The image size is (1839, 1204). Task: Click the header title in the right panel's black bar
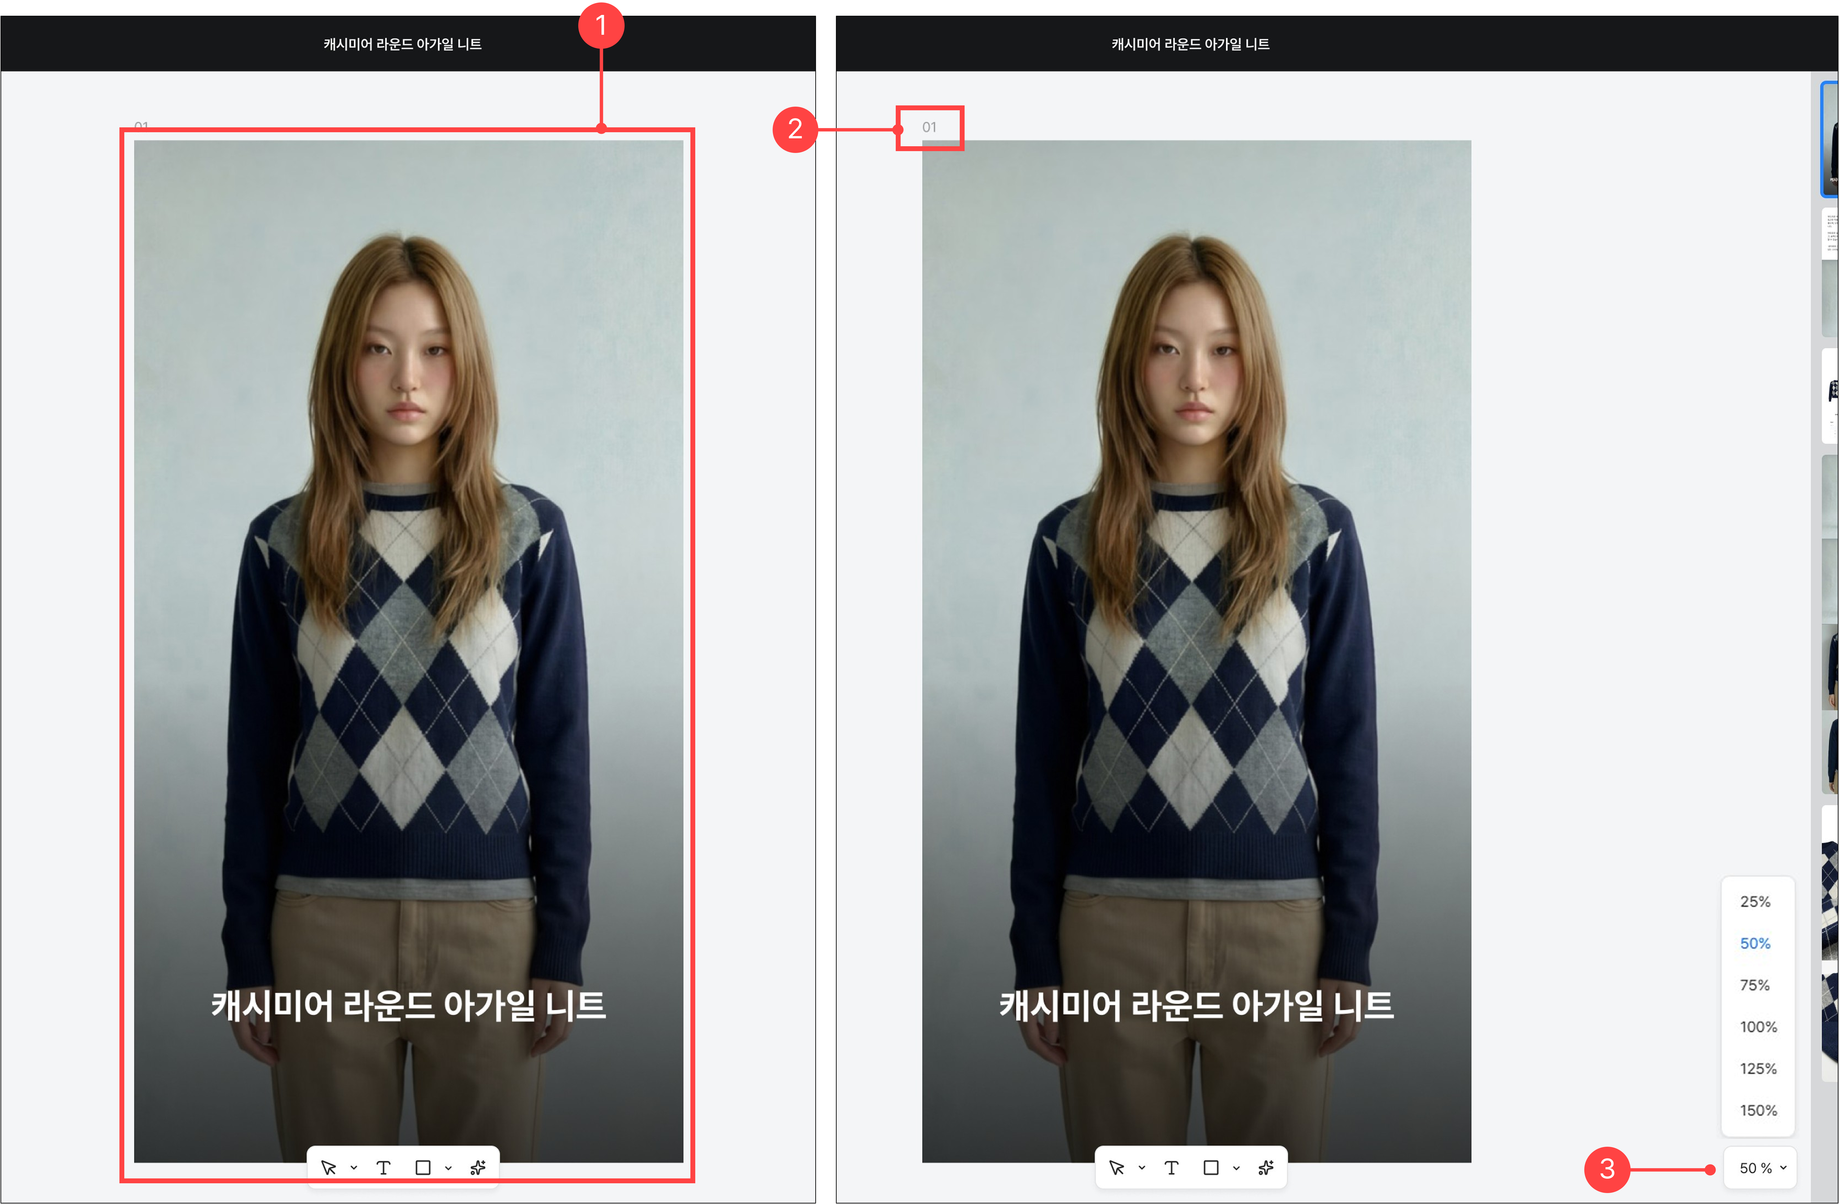pos(1191,44)
